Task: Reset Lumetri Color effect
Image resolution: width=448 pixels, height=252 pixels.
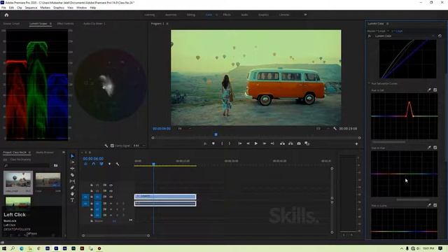Action: 440,36
